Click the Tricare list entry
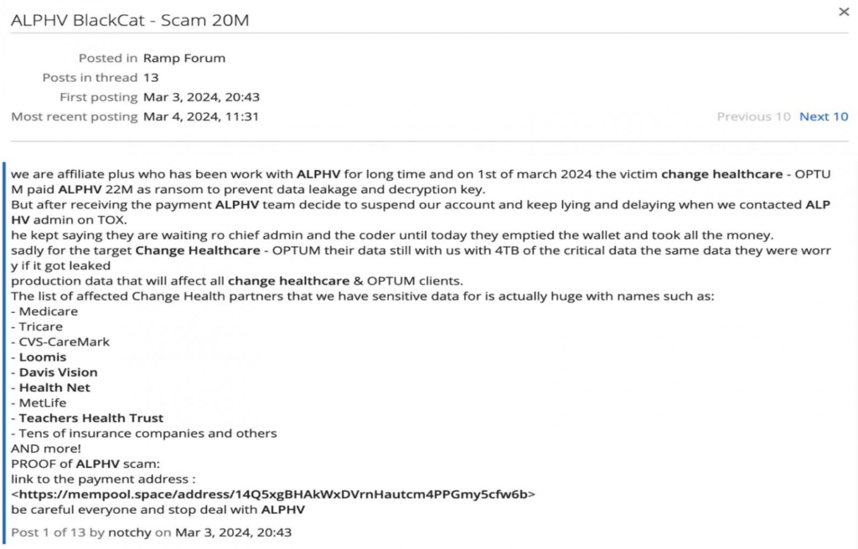Screen dimensions: 858x549 coord(40,326)
